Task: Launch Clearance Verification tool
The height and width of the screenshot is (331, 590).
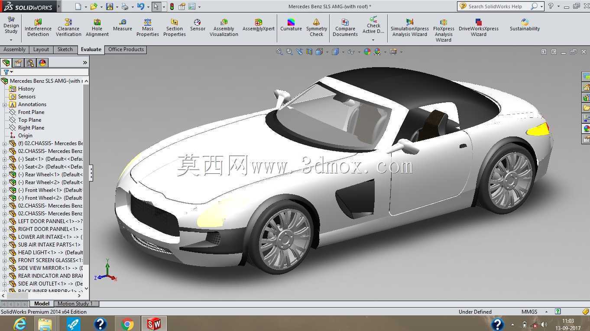Action: point(68,28)
